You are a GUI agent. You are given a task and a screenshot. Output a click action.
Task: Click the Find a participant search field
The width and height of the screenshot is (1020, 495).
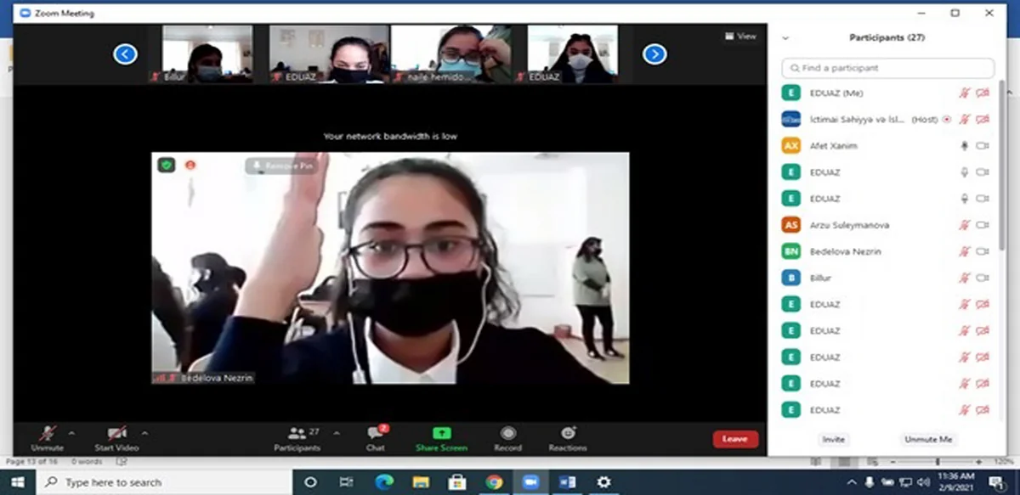pos(888,68)
